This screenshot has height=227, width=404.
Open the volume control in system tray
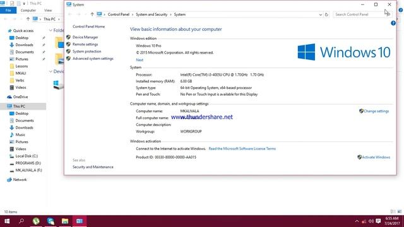tap(371, 221)
